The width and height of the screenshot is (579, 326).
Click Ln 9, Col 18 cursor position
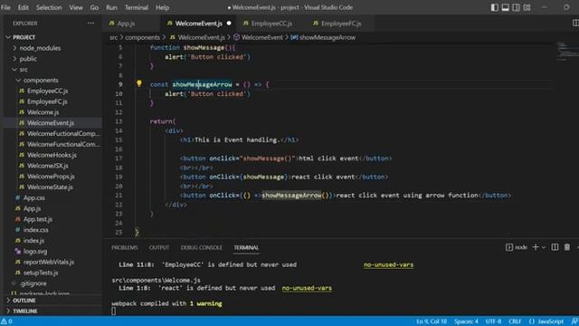tap(432, 321)
